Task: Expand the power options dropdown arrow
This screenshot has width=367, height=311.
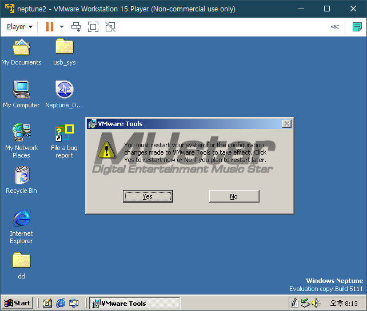Action: (x=62, y=27)
